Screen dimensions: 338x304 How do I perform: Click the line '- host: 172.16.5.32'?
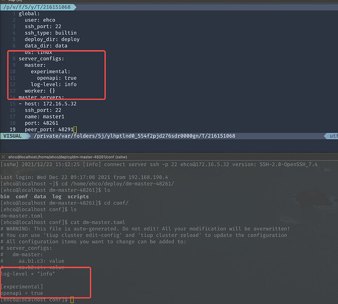47,104
